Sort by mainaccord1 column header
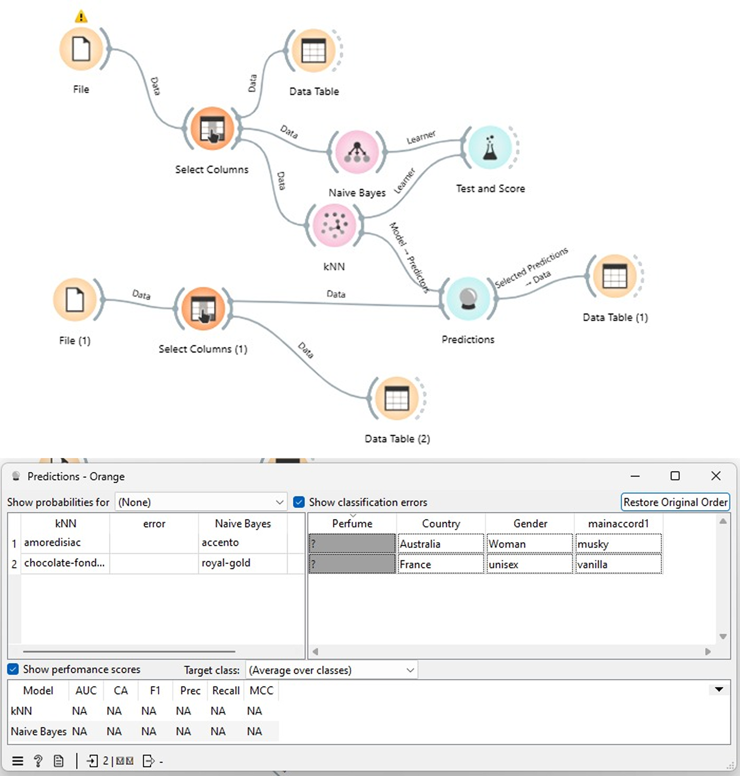This screenshot has width=740, height=776. (619, 523)
